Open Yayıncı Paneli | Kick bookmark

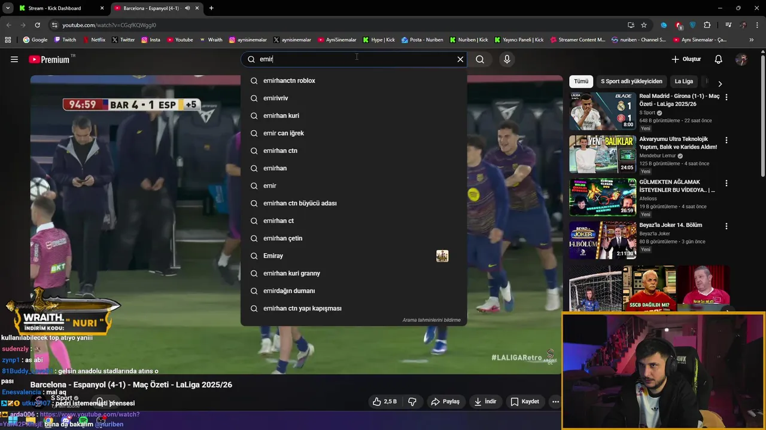(x=519, y=40)
